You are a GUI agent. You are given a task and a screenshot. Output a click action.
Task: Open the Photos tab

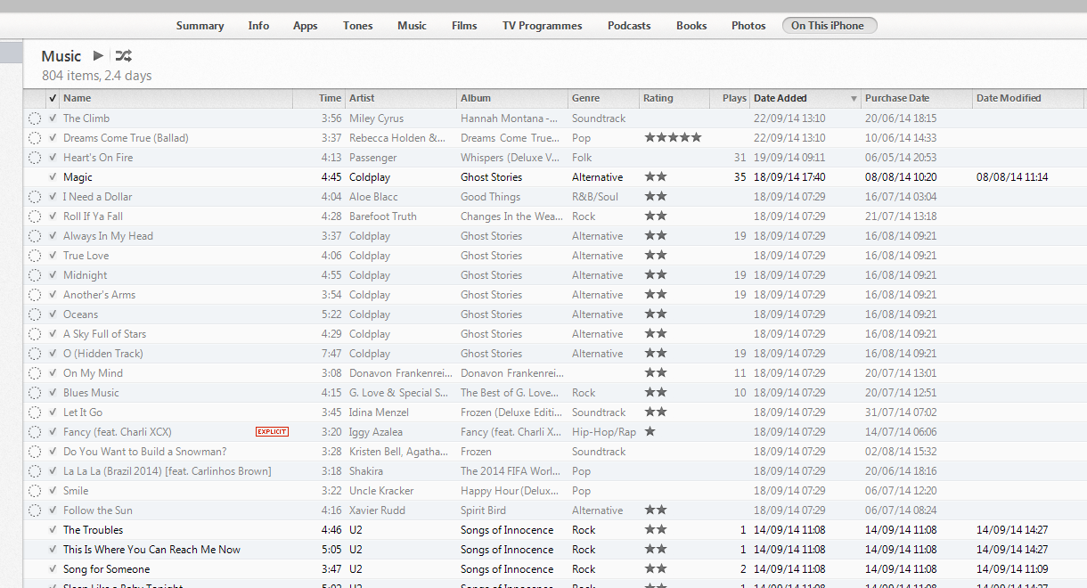click(x=748, y=26)
